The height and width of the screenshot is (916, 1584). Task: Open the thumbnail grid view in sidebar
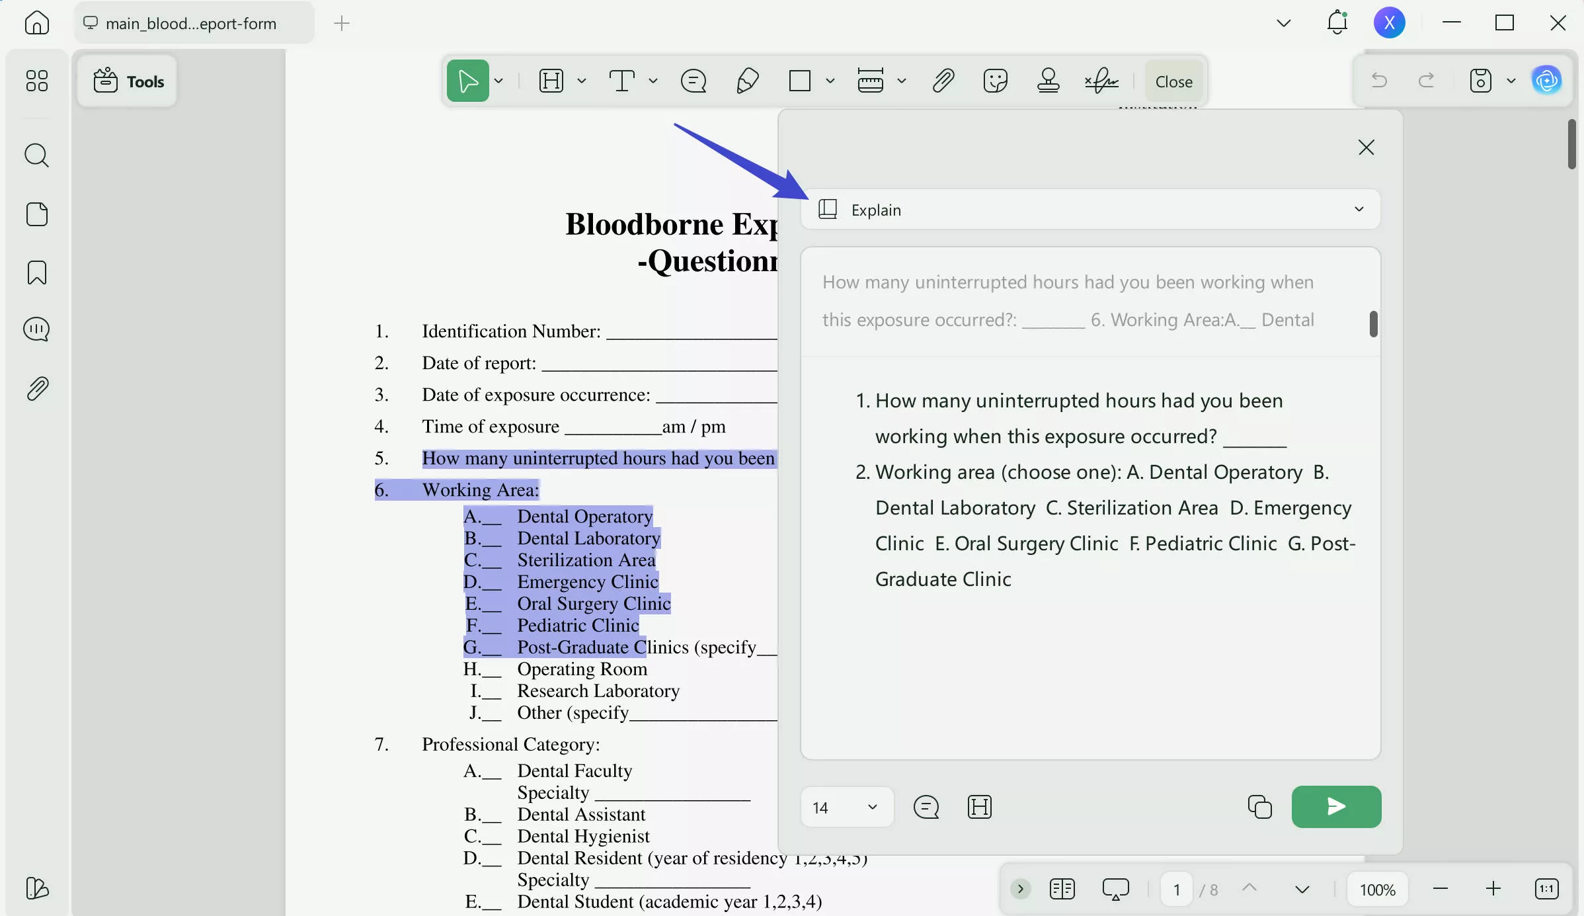tap(36, 80)
